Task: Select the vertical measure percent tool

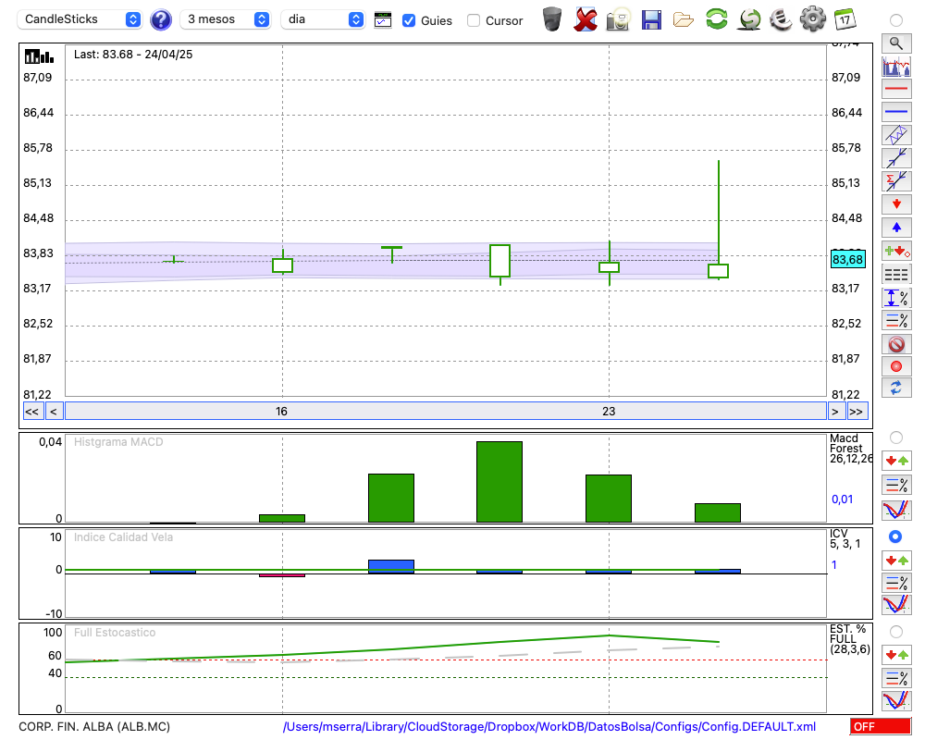Action: tap(896, 297)
